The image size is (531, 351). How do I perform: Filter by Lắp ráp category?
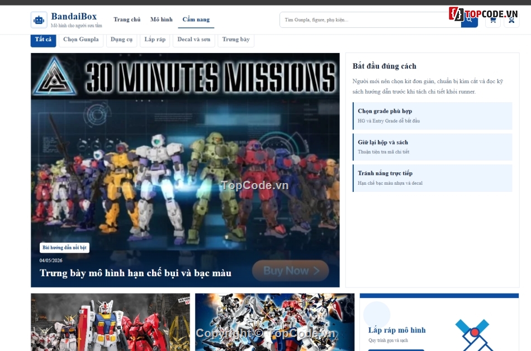pos(155,40)
